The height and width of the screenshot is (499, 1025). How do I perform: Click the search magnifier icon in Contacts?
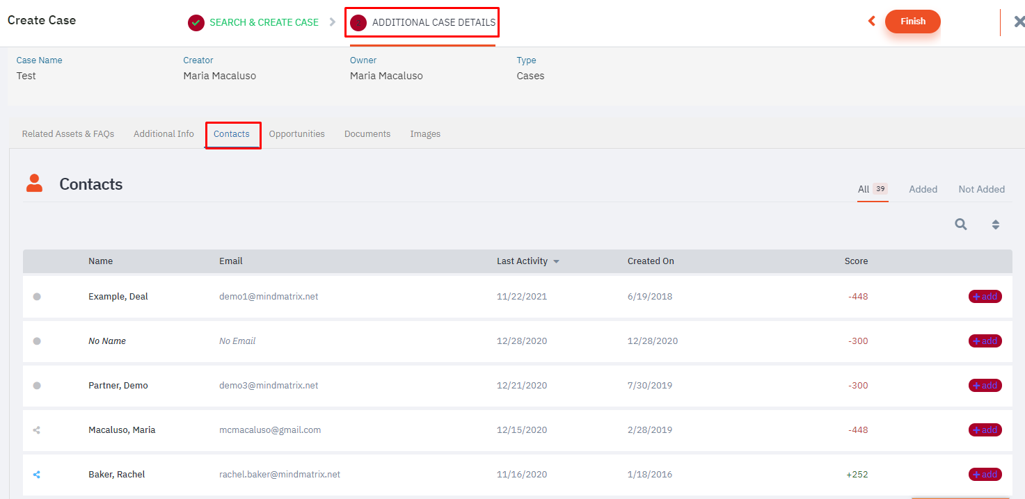pos(960,224)
